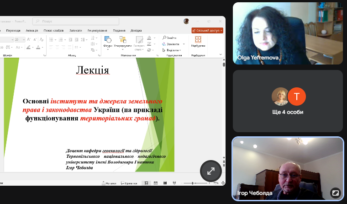Expand Shared access (Спільний доступ) dropdown
Image resolution: width=347 pixels, height=204 pixels.
pos(221,30)
